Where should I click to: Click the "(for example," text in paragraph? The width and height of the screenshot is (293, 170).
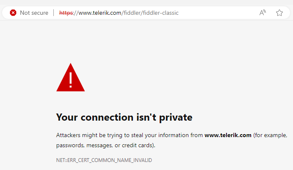pyautogui.click(x=271, y=135)
